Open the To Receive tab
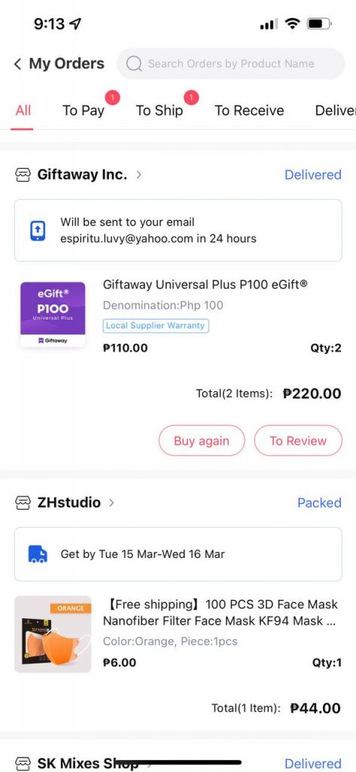The width and height of the screenshot is (356, 772). (x=249, y=110)
